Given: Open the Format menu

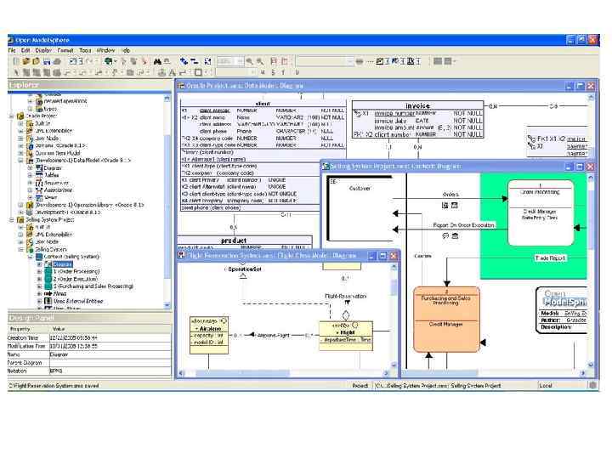Looking at the screenshot, I should click(65, 50).
